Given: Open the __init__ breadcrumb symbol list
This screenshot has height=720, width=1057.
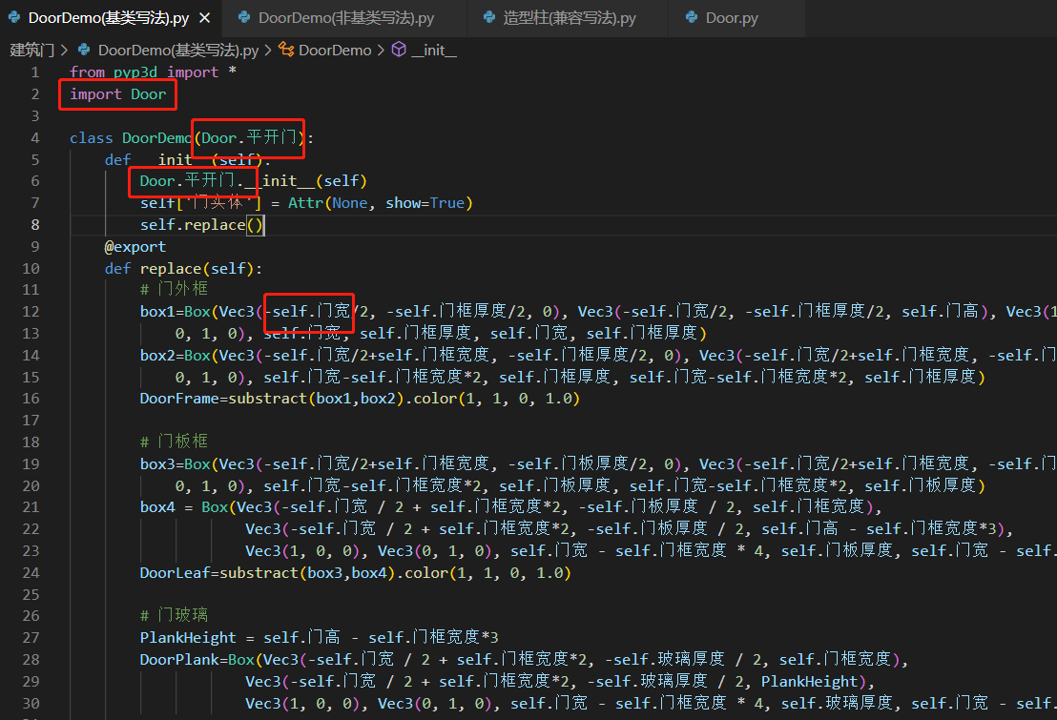Looking at the screenshot, I should pos(434,51).
